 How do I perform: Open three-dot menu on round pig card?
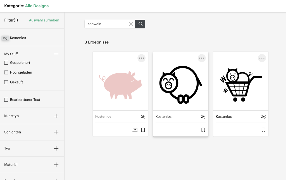[202, 58]
